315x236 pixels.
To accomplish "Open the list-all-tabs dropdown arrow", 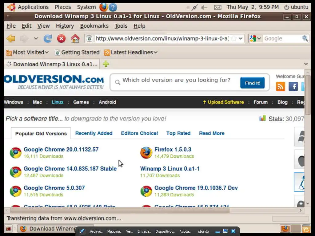I will tap(306, 64).
